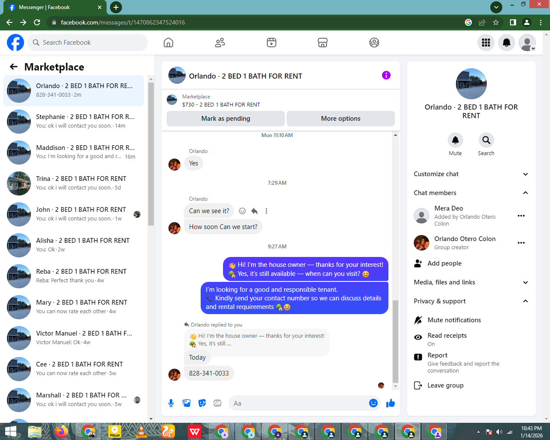The height and width of the screenshot is (440, 550).
Task: Click the More options button
Action: point(341,119)
